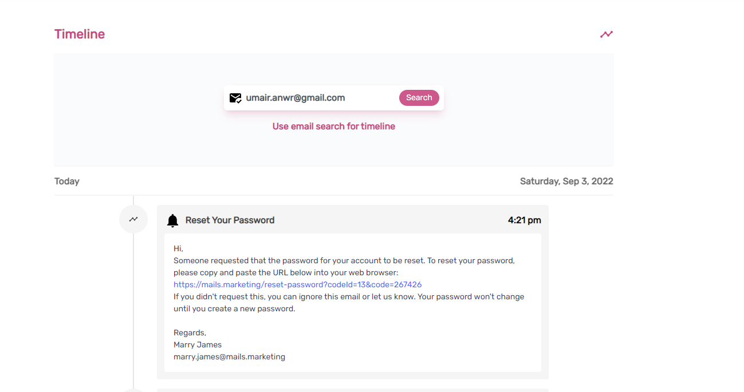
Task: Click the Saturday, Sep 3, 2022 date
Action: 566,181
